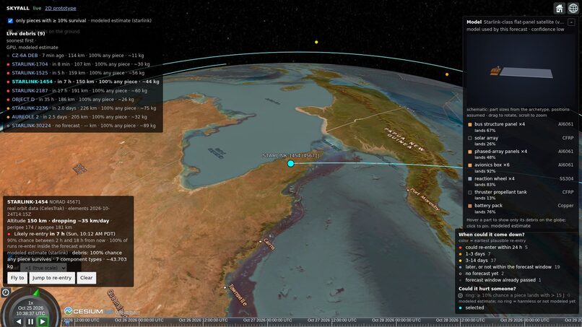Click the orange satellite dot near Model panel
The height and width of the screenshot is (327, 582).
[x=447, y=74]
